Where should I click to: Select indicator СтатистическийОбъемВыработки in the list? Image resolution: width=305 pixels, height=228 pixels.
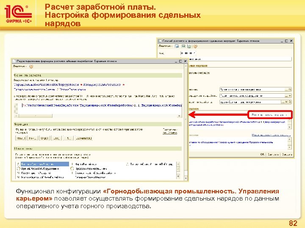click(x=95, y=173)
